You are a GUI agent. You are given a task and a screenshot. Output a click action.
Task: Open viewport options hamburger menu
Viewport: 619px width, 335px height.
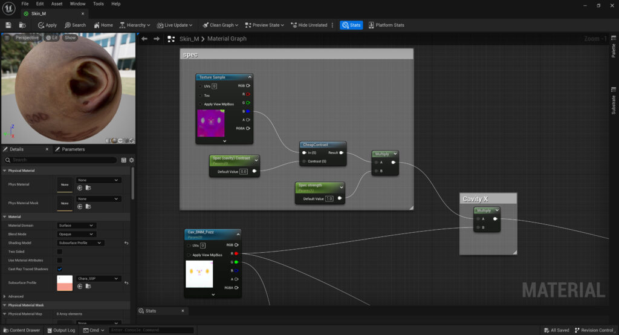pos(7,37)
